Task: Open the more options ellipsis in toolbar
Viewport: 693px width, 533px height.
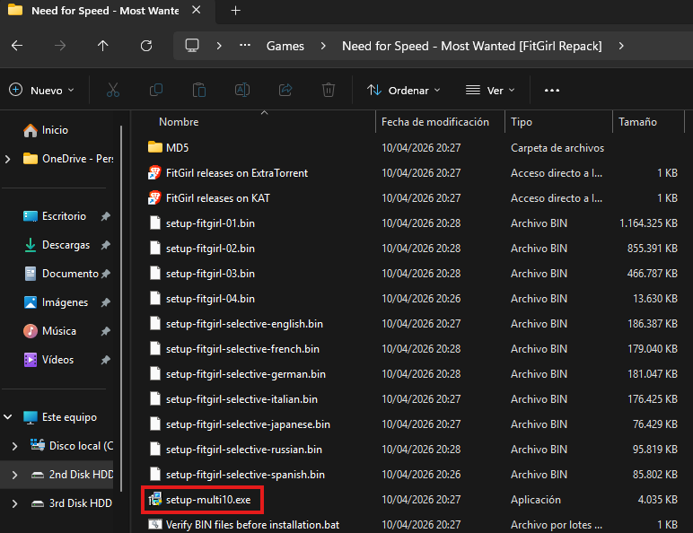Action: tap(551, 90)
